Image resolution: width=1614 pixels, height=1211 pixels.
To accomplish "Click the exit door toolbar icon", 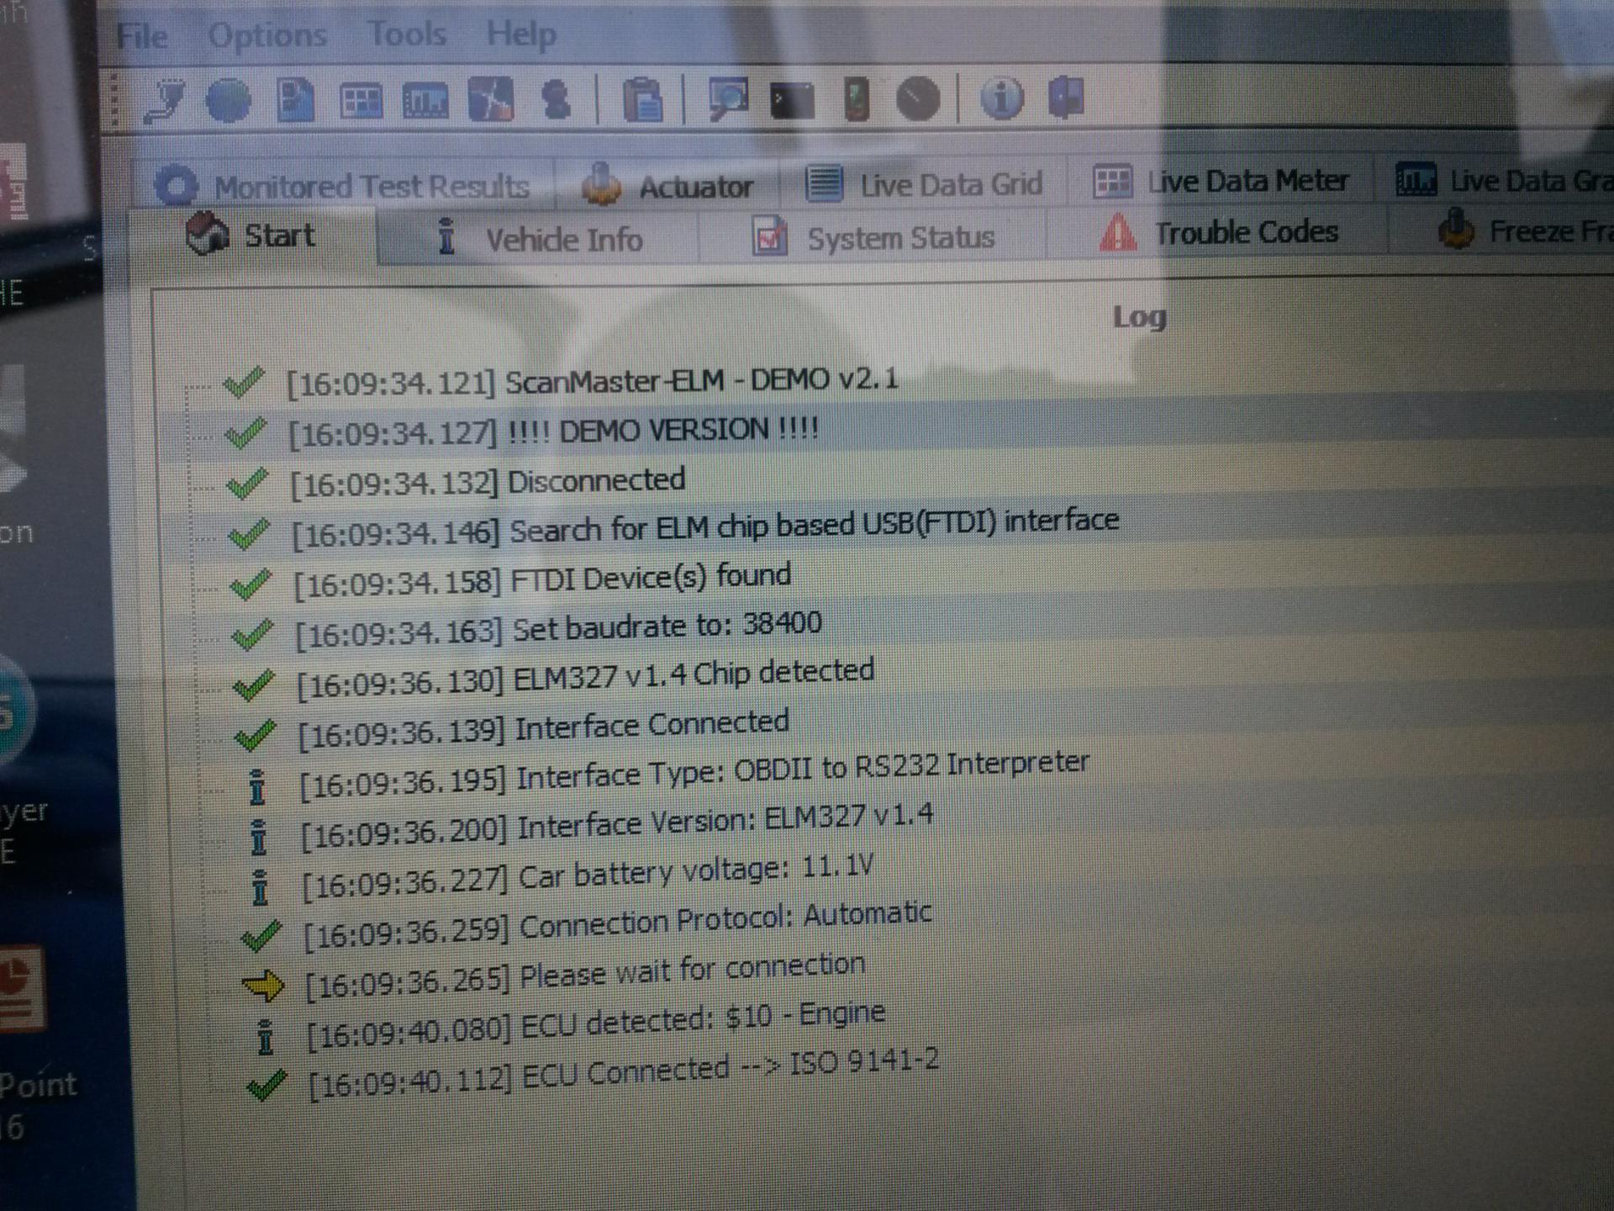I will point(1066,97).
